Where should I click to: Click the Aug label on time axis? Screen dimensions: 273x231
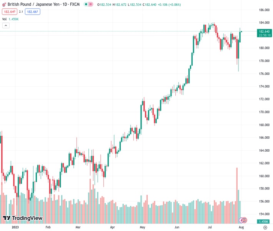(x=241, y=228)
